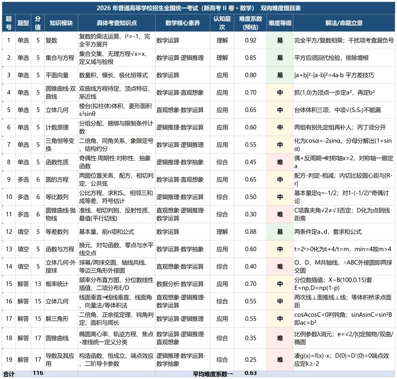Viewport: 397px width, 379px height.
Task: Click the green '易' cell in row 12
Action: pos(280,232)
